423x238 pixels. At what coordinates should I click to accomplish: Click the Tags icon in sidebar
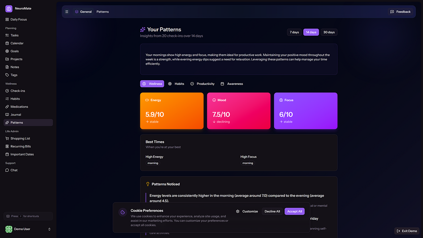click(7, 75)
